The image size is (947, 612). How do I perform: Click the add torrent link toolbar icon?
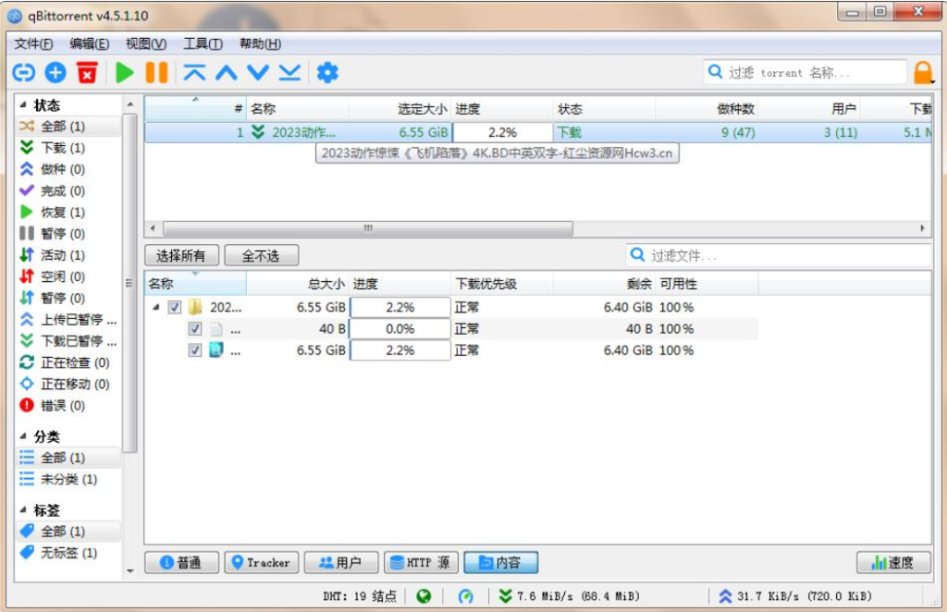(23, 72)
